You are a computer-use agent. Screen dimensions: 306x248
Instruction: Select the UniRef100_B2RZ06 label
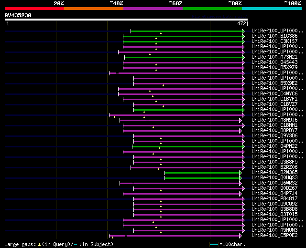pos(274,167)
